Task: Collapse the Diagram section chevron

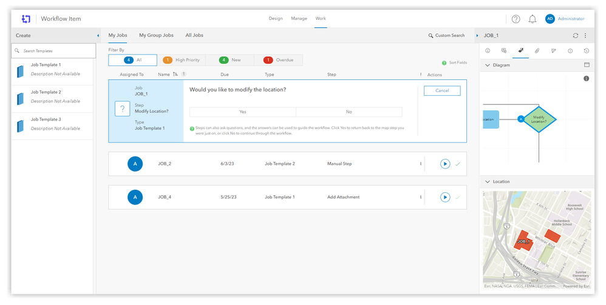Action: pos(487,65)
